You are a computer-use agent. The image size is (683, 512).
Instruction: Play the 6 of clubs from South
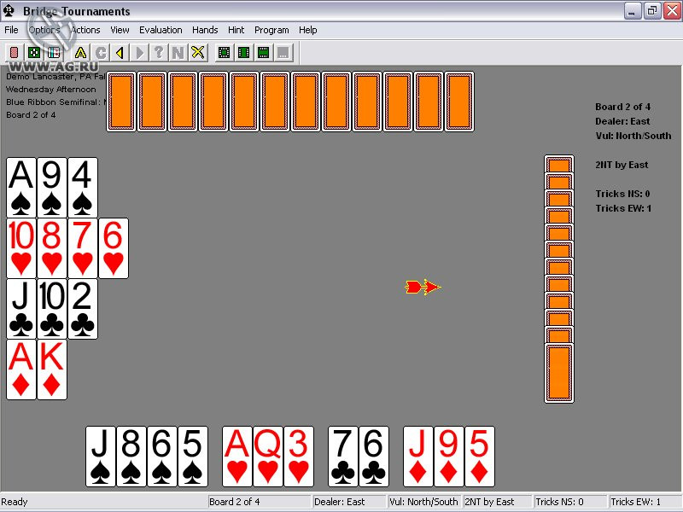click(374, 457)
